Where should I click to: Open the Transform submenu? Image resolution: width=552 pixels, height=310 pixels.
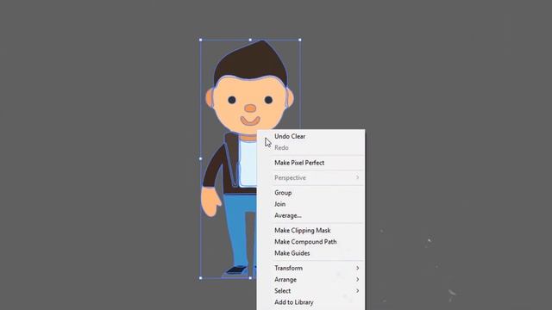coord(310,268)
